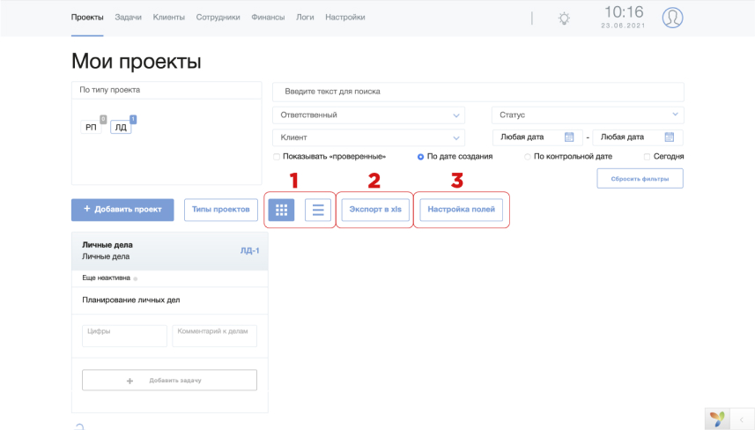
Task: Go to the Задачи tab
Action: (x=128, y=18)
